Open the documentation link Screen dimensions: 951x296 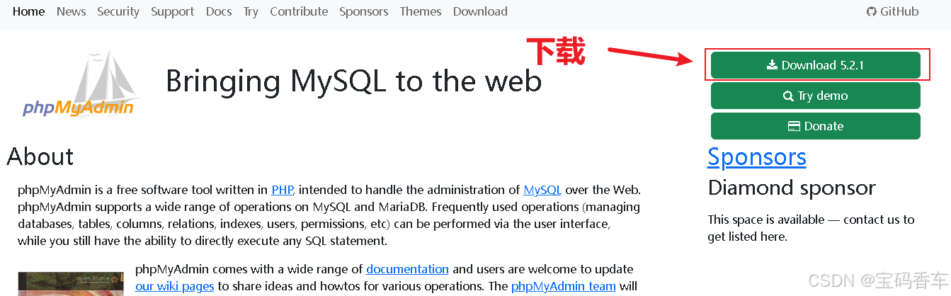(x=407, y=269)
